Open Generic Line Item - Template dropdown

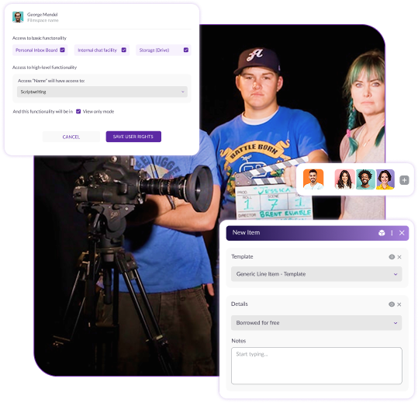[x=316, y=274]
